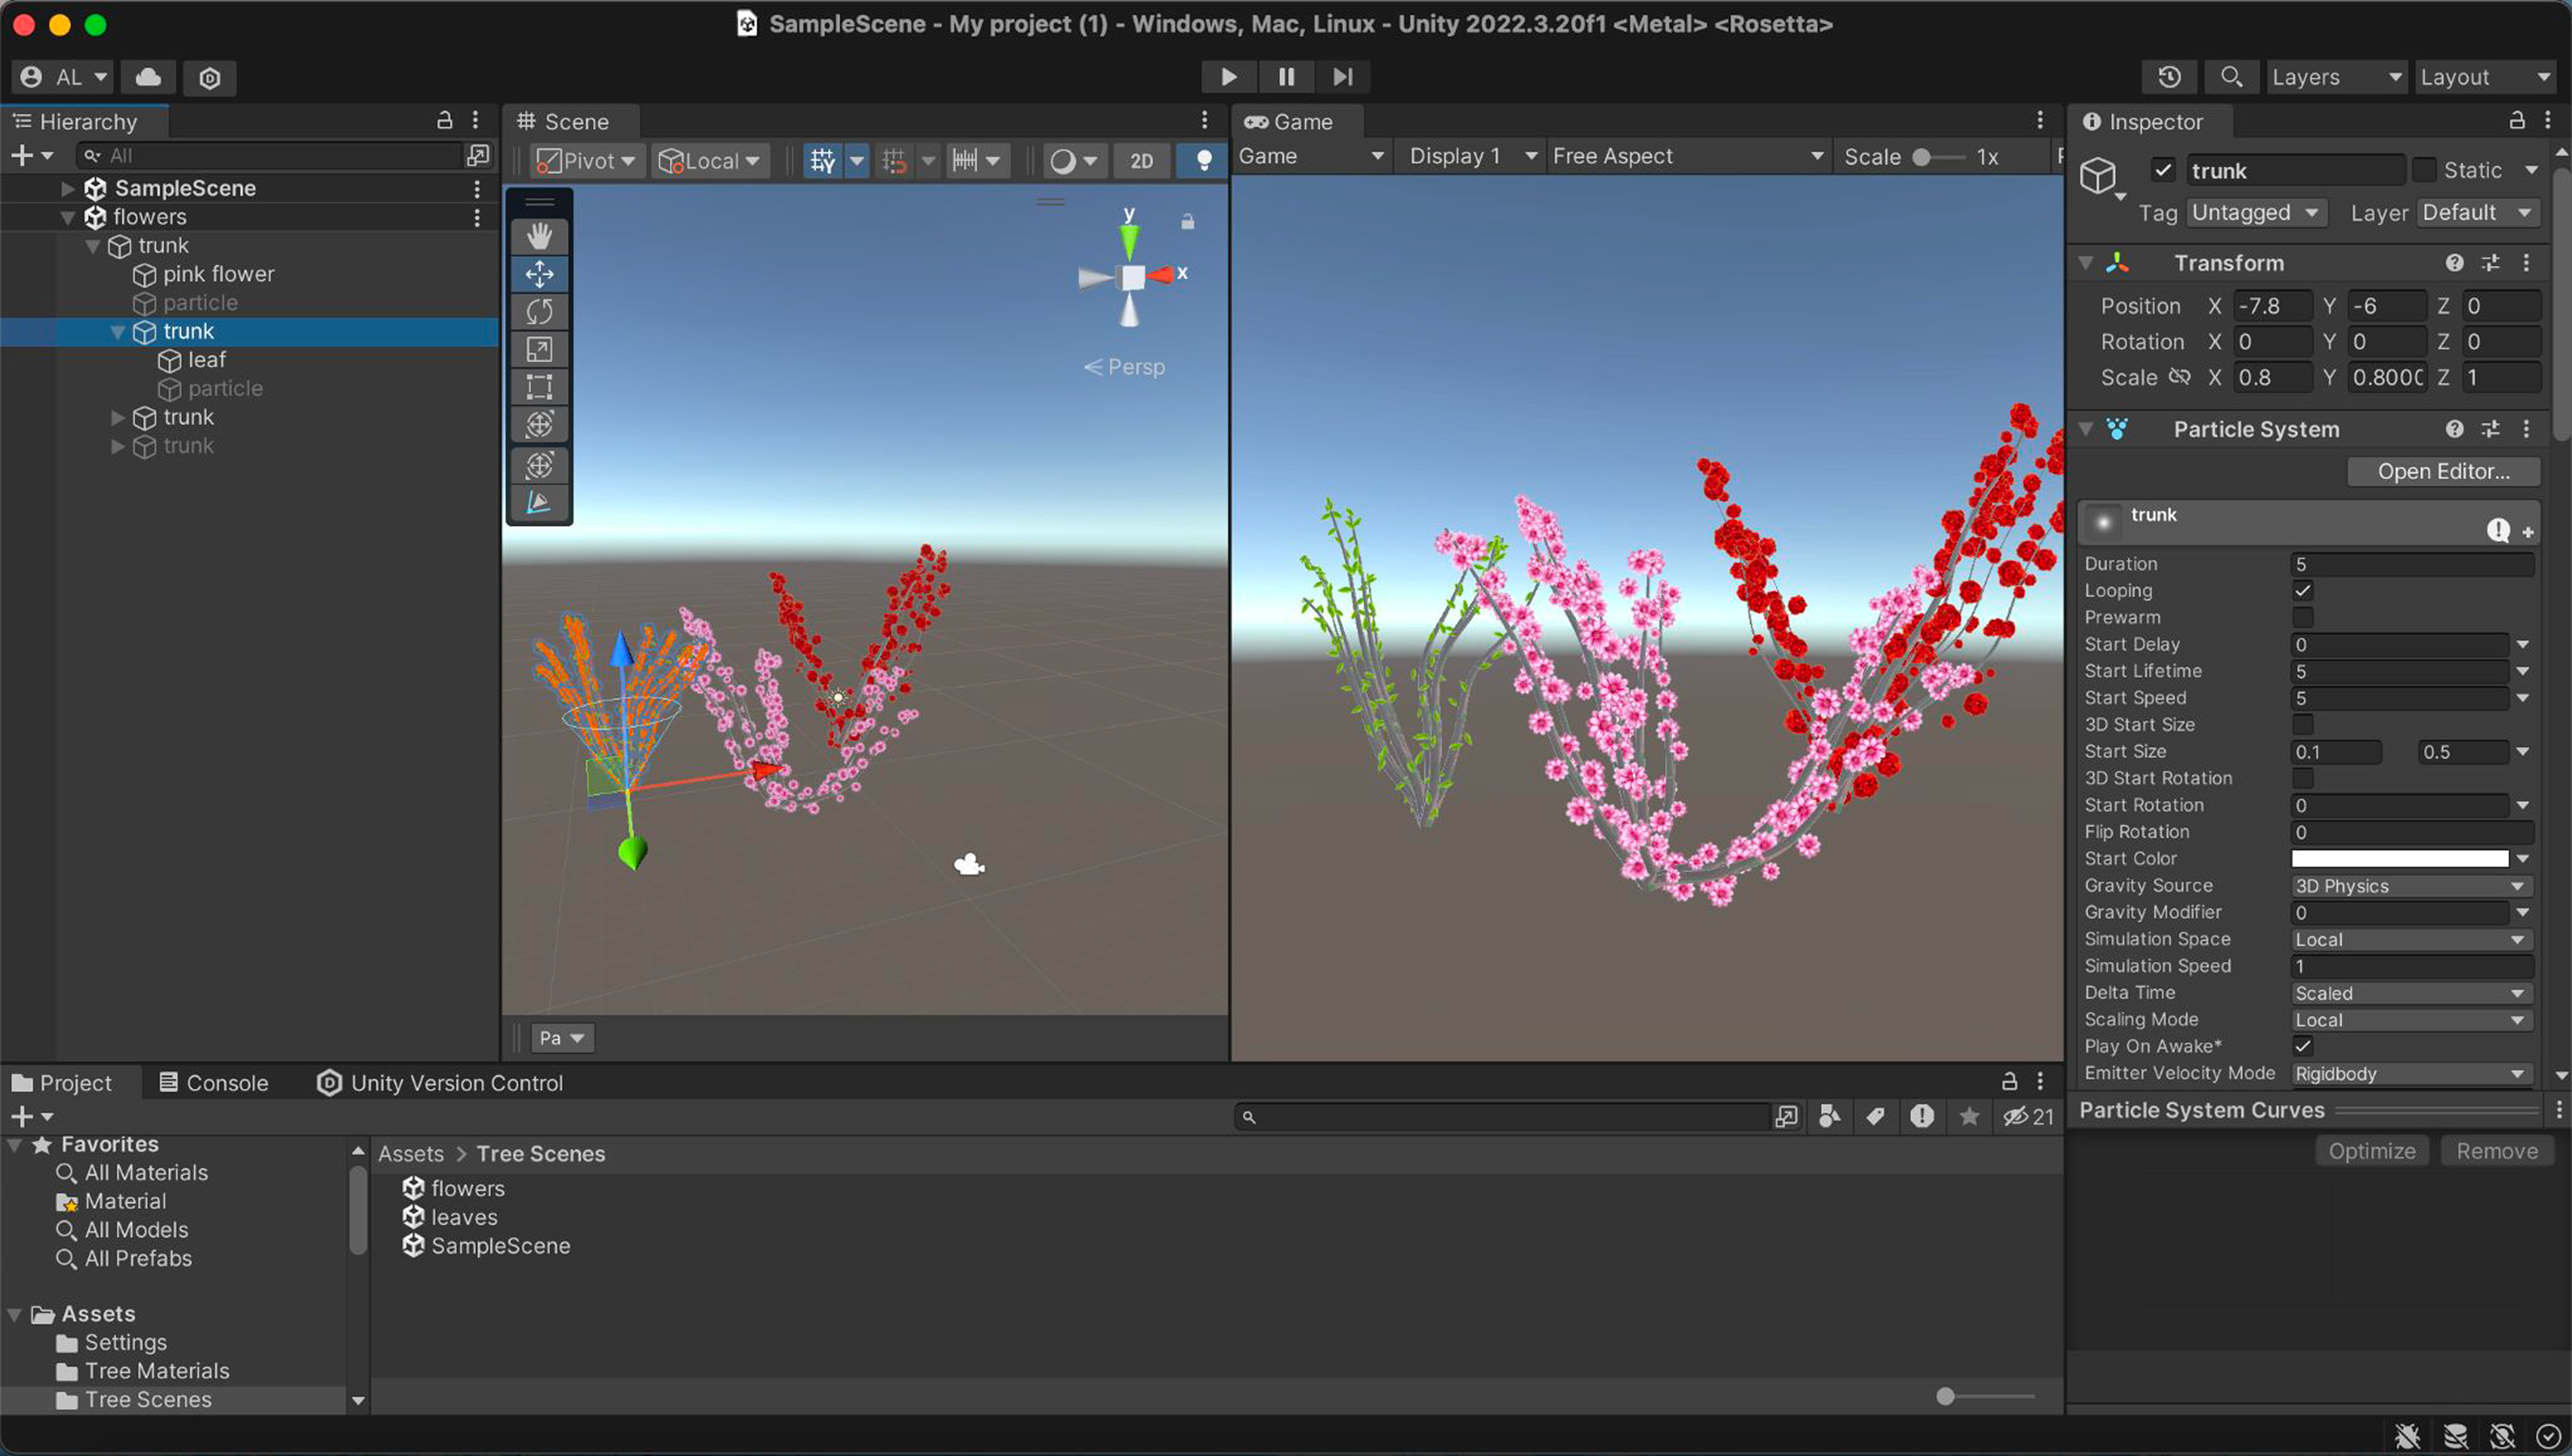The height and width of the screenshot is (1456, 2572).
Task: Select the Hand tool in Scene toolbar
Action: tap(539, 236)
